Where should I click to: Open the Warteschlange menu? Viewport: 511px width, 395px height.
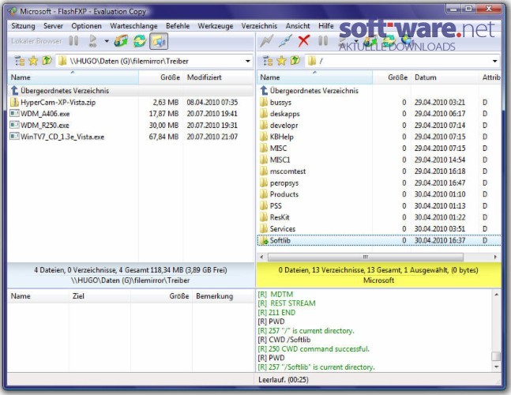133,26
